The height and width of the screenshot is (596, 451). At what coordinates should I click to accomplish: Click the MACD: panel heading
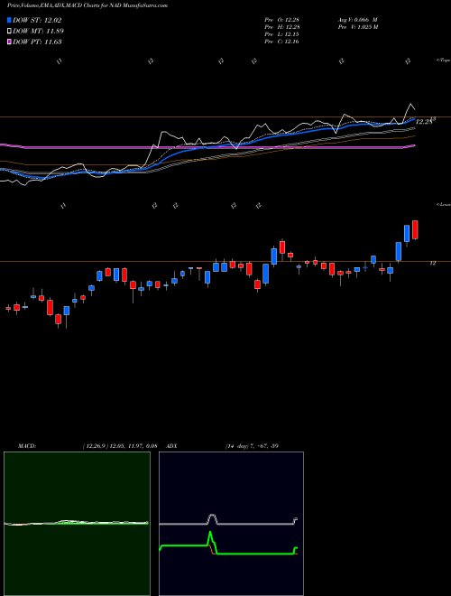tap(27, 446)
